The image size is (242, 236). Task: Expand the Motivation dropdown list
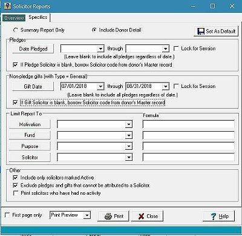[x=128, y=124]
